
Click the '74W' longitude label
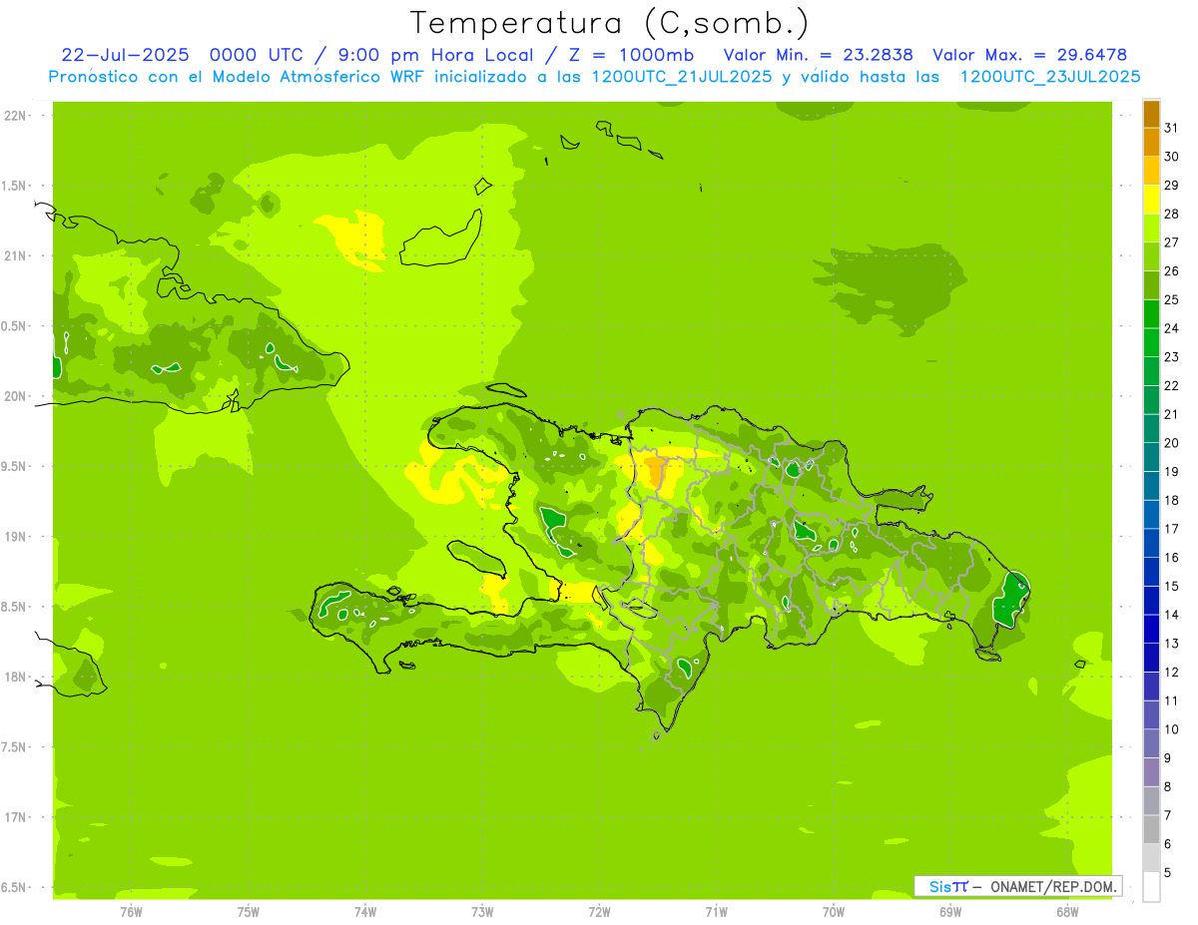click(364, 911)
